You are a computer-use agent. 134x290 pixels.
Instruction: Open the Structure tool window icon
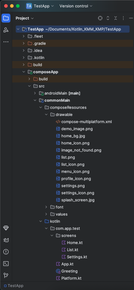pyautogui.click(x=6, y=30)
